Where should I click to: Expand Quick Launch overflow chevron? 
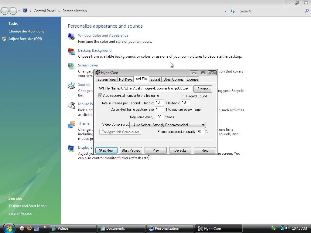coord(45,227)
